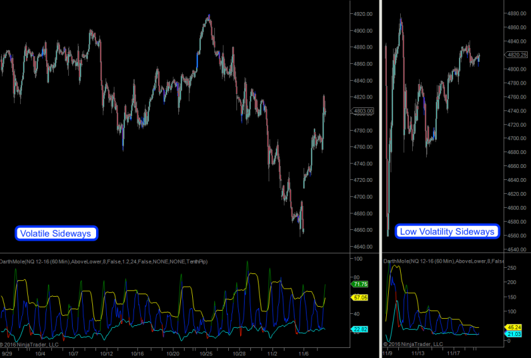Click the NinjaTrader copyright text in right chart
This screenshot has height=358, width=531.
pos(413,344)
